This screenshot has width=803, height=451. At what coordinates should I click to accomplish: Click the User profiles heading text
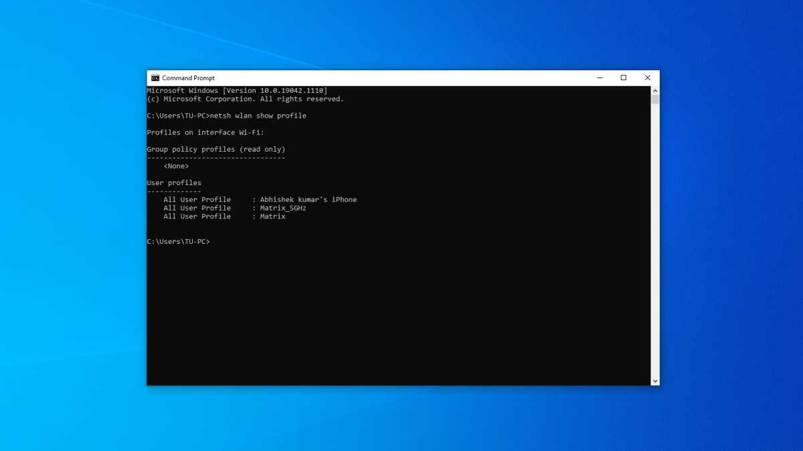(x=174, y=182)
